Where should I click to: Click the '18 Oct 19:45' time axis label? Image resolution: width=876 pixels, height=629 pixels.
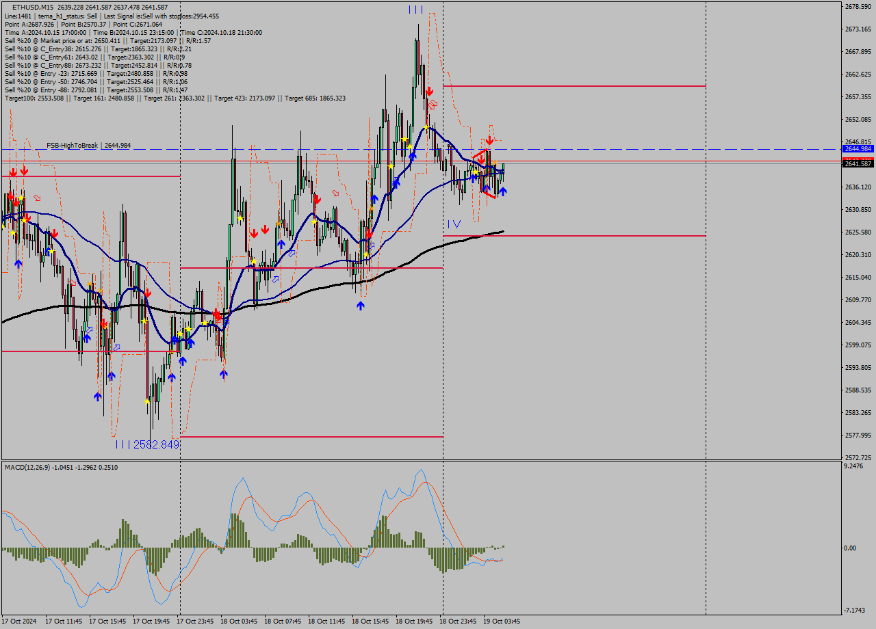click(x=415, y=621)
